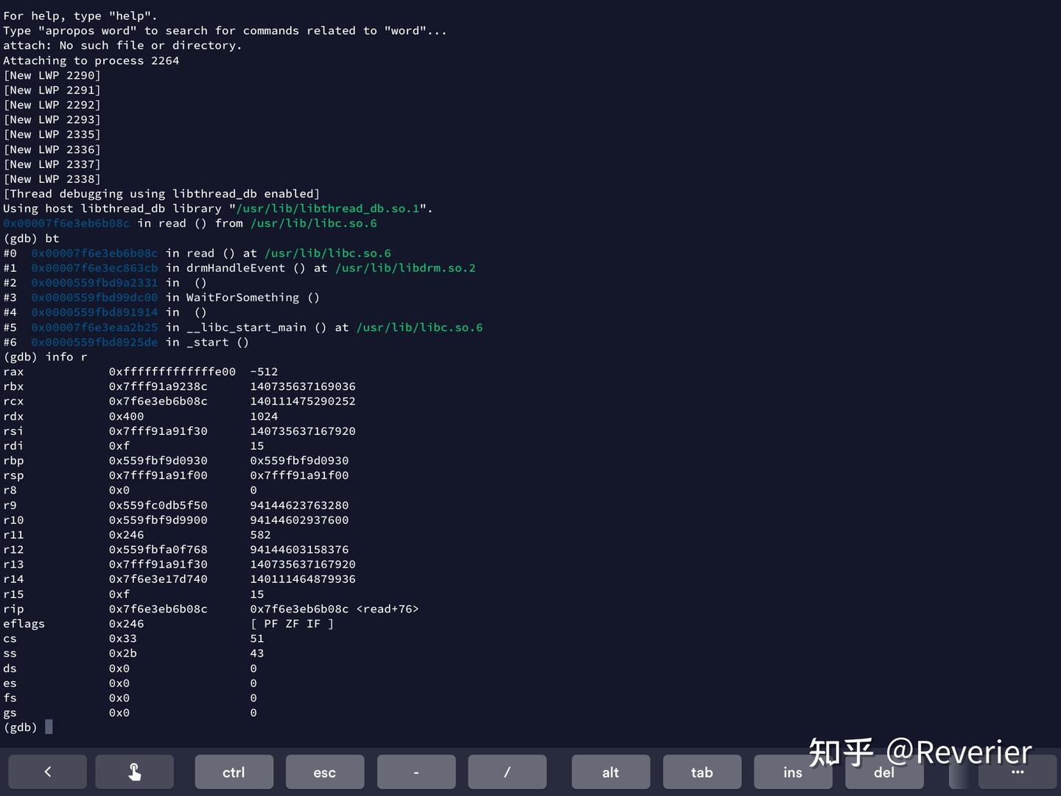The image size is (1061, 796).
Task: Select the _start frame address in backtrace
Action: click(94, 342)
